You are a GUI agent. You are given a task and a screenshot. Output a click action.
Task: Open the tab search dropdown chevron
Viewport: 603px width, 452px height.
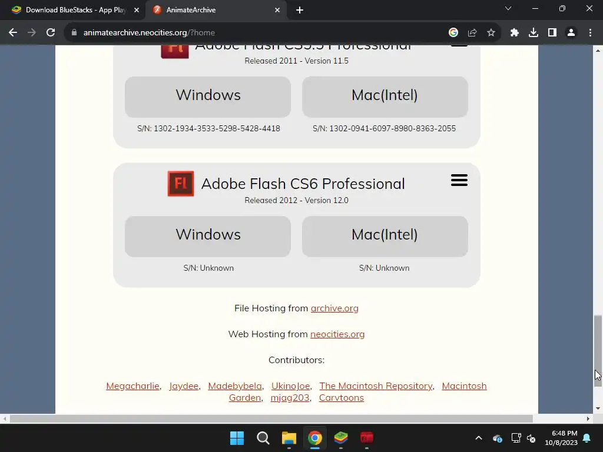[x=508, y=8]
